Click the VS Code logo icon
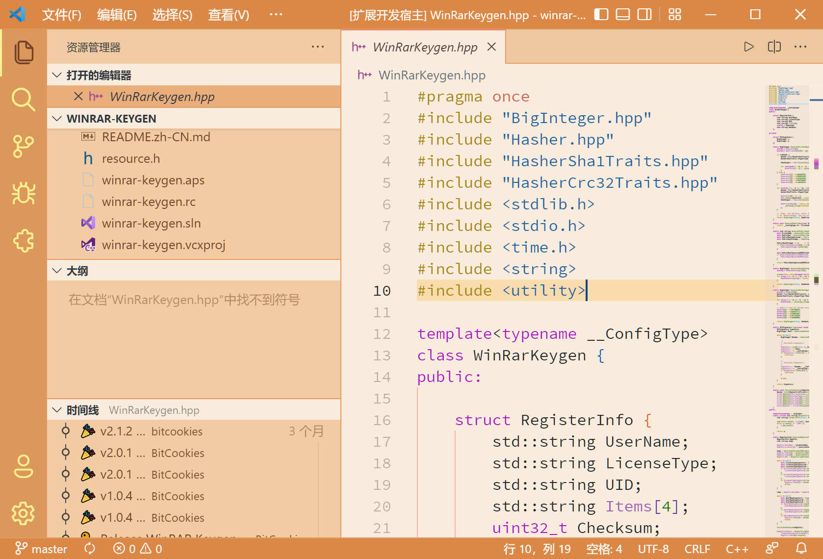 (x=18, y=14)
